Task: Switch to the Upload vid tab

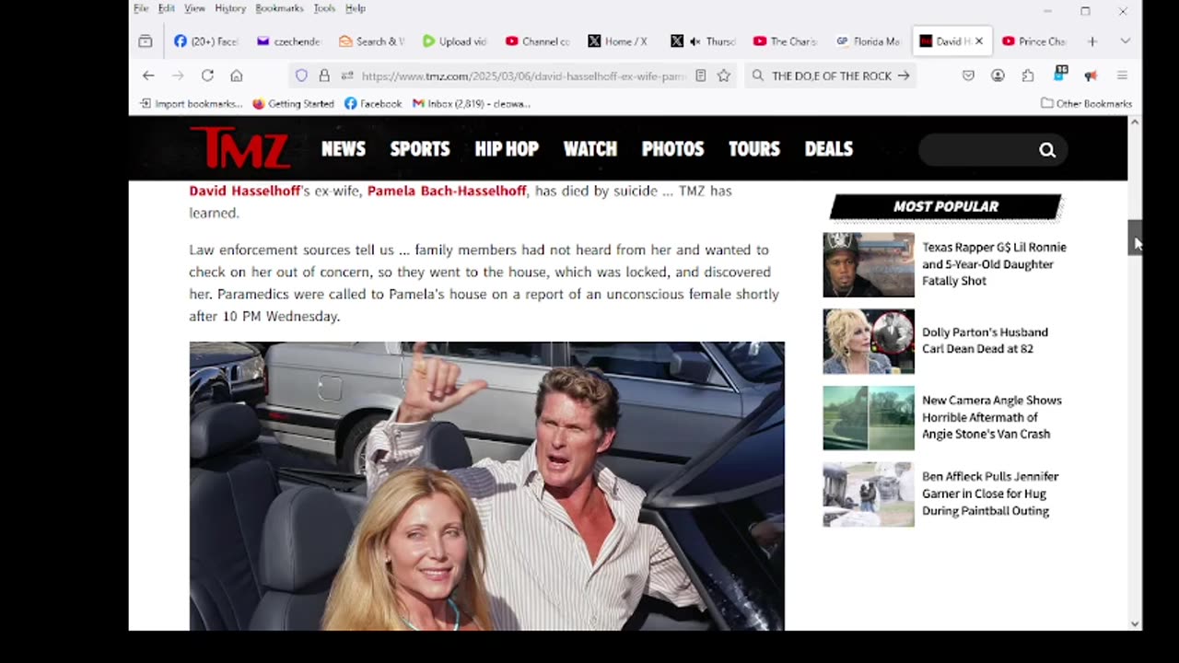Action: tap(454, 41)
